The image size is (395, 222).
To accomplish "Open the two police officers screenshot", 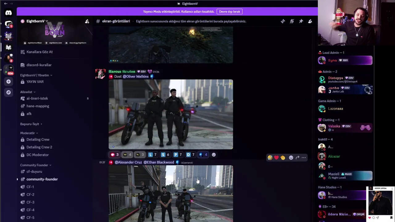I will 171,114.
